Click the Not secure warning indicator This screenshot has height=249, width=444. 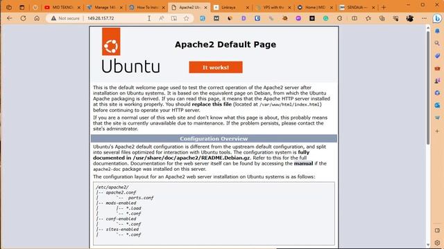click(65, 19)
